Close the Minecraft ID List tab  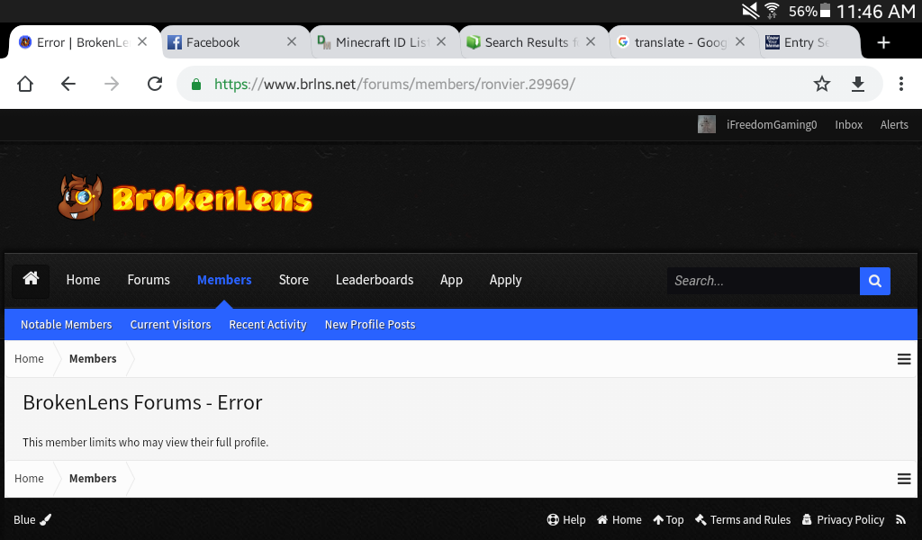tap(441, 41)
